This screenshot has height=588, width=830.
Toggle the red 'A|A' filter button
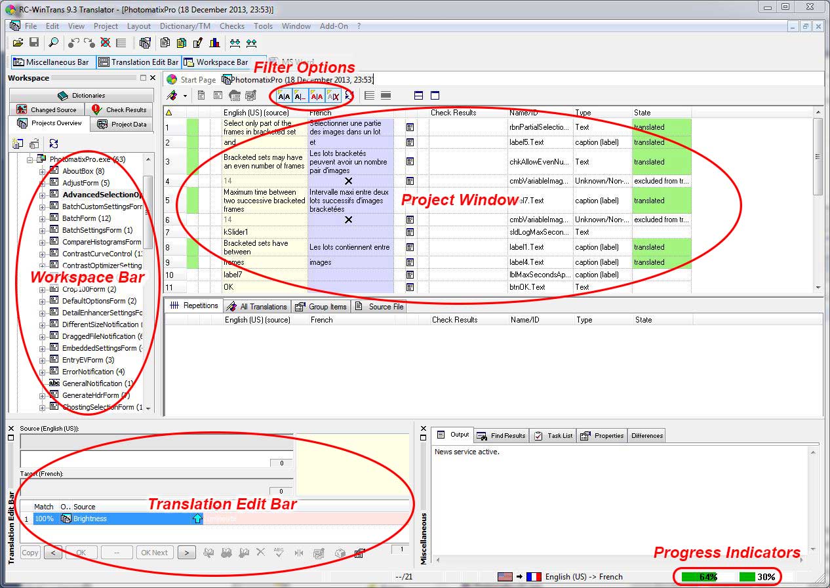317,96
